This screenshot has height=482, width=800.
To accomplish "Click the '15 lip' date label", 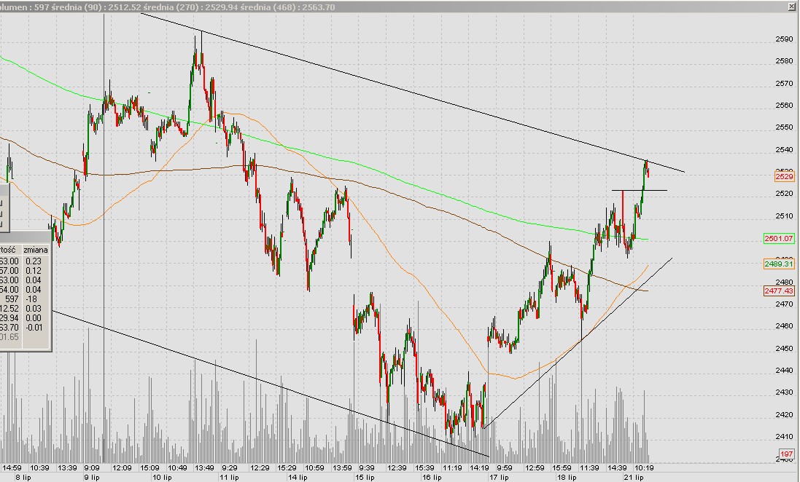I will [365, 478].
